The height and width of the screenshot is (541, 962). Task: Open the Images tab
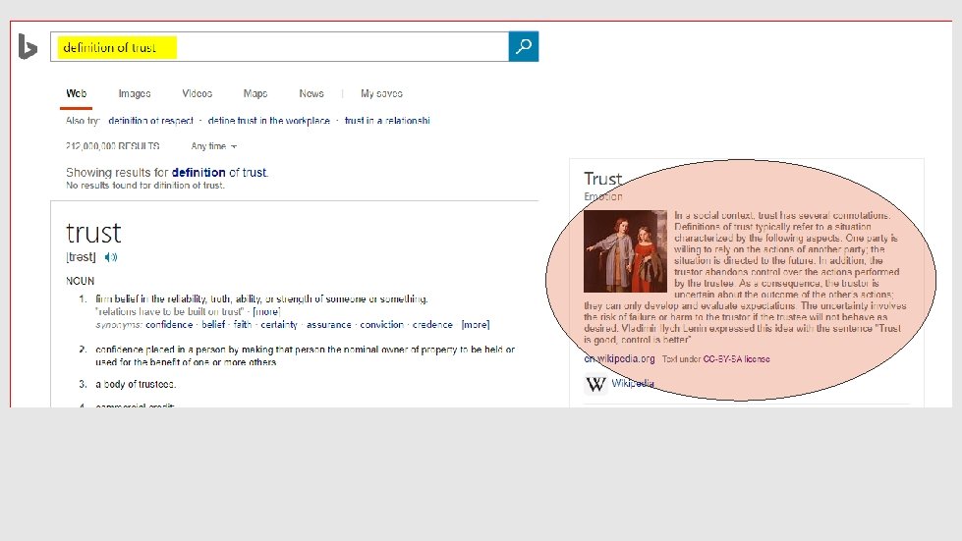pyautogui.click(x=135, y=93)
